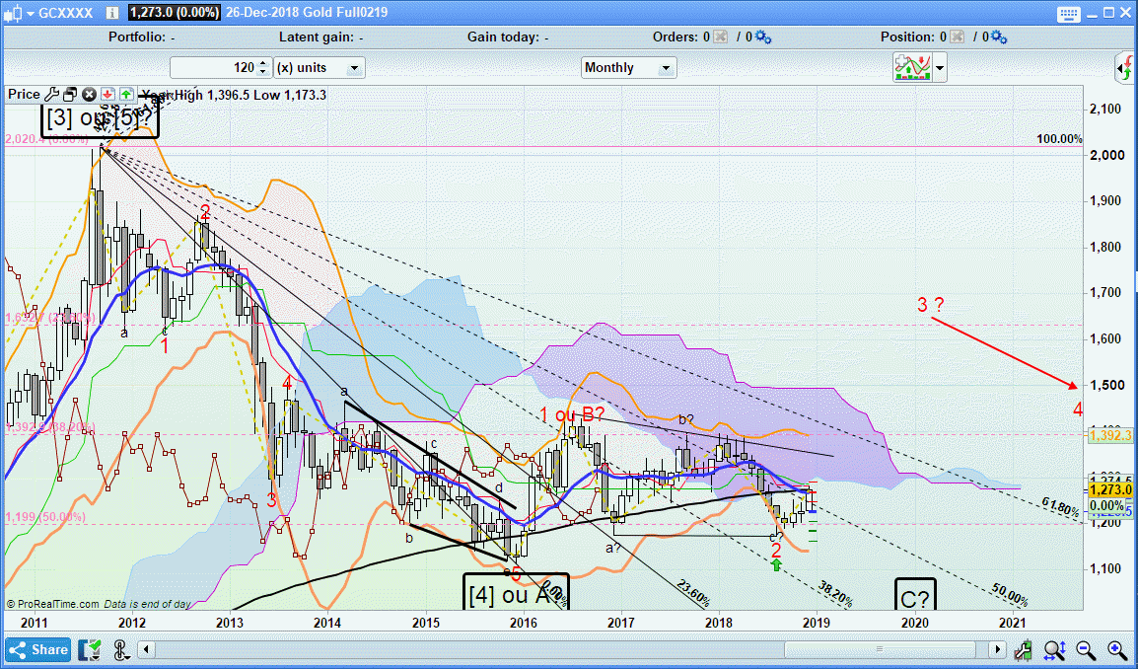This screenshot has height=669, width=1138.
Task: Zoom out using minus magnifier icon
Action: (1086, 649)
